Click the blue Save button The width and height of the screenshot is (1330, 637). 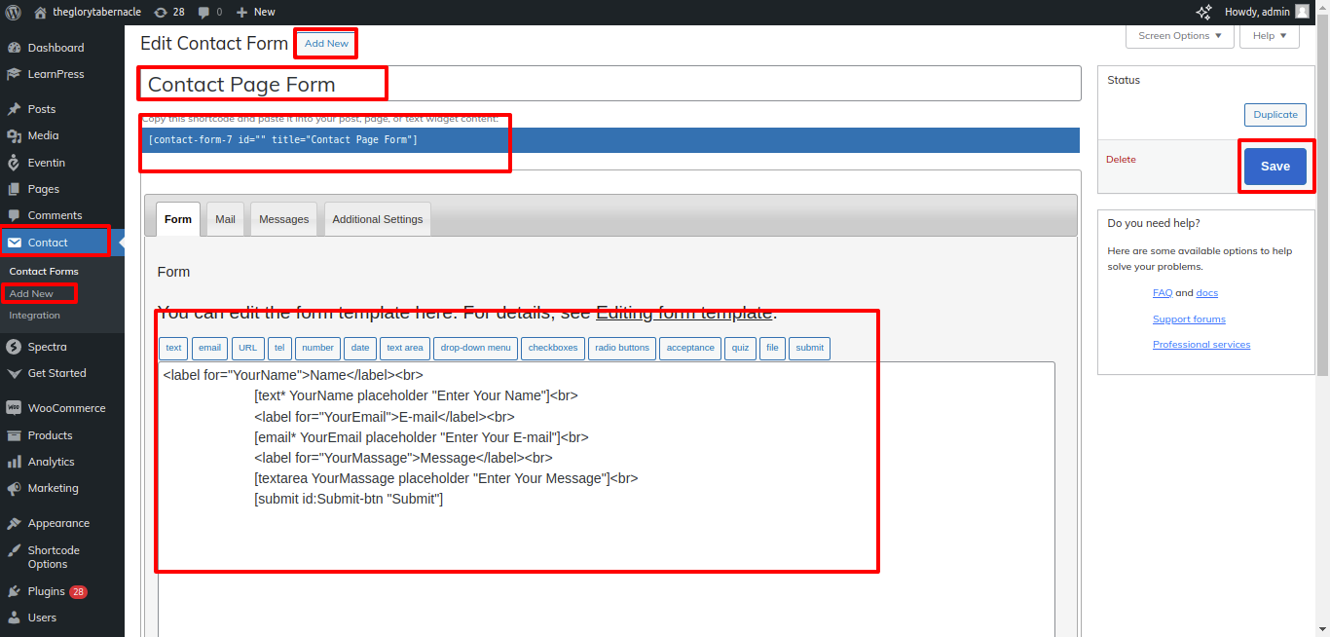click(1275, 167)
